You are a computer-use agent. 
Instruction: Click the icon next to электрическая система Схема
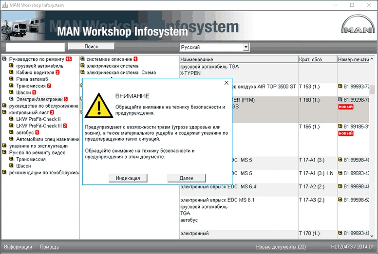tap(82, 72)
